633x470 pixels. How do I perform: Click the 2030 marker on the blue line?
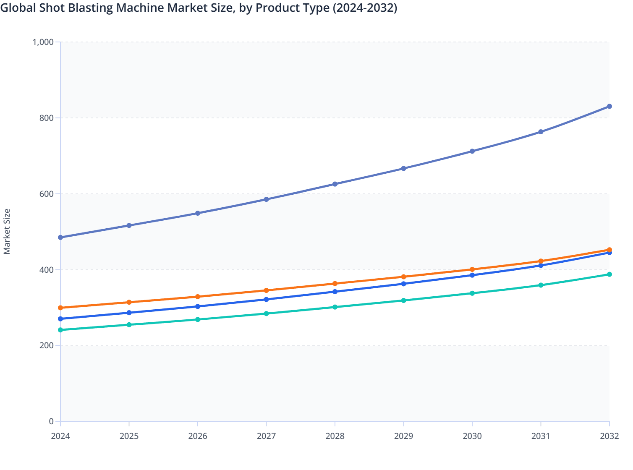[x=472, y=275]
